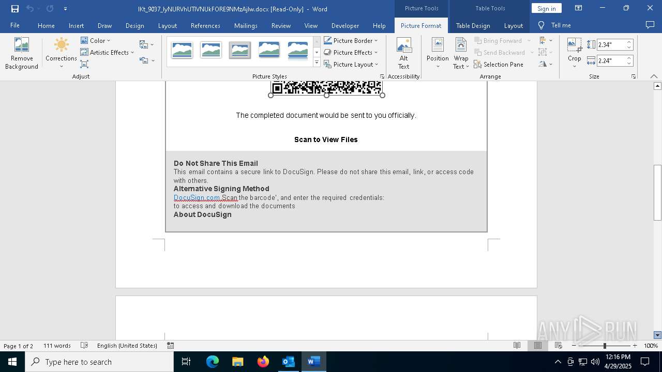Image resolution: width=662 pixels, height=372 pixels.
Task: Open Align objects dropdown
Action: (546, 40)
